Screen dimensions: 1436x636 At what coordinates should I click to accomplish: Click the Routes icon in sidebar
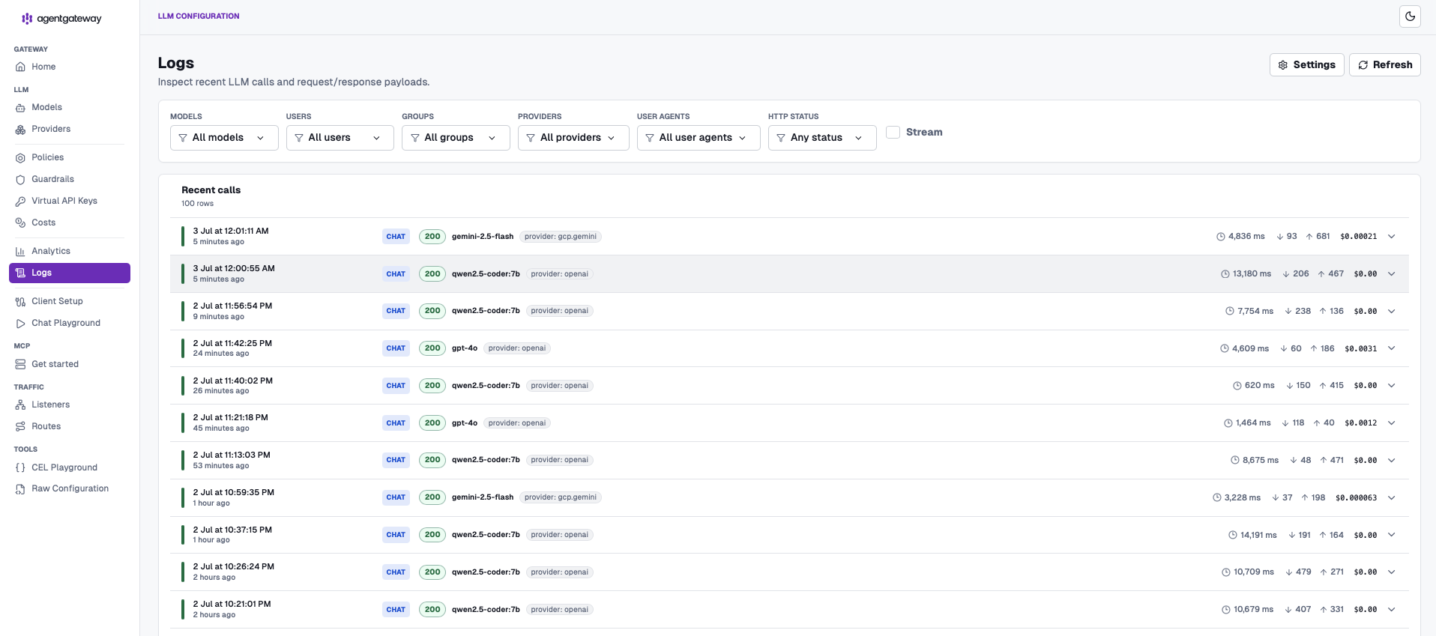click(20, 426)
